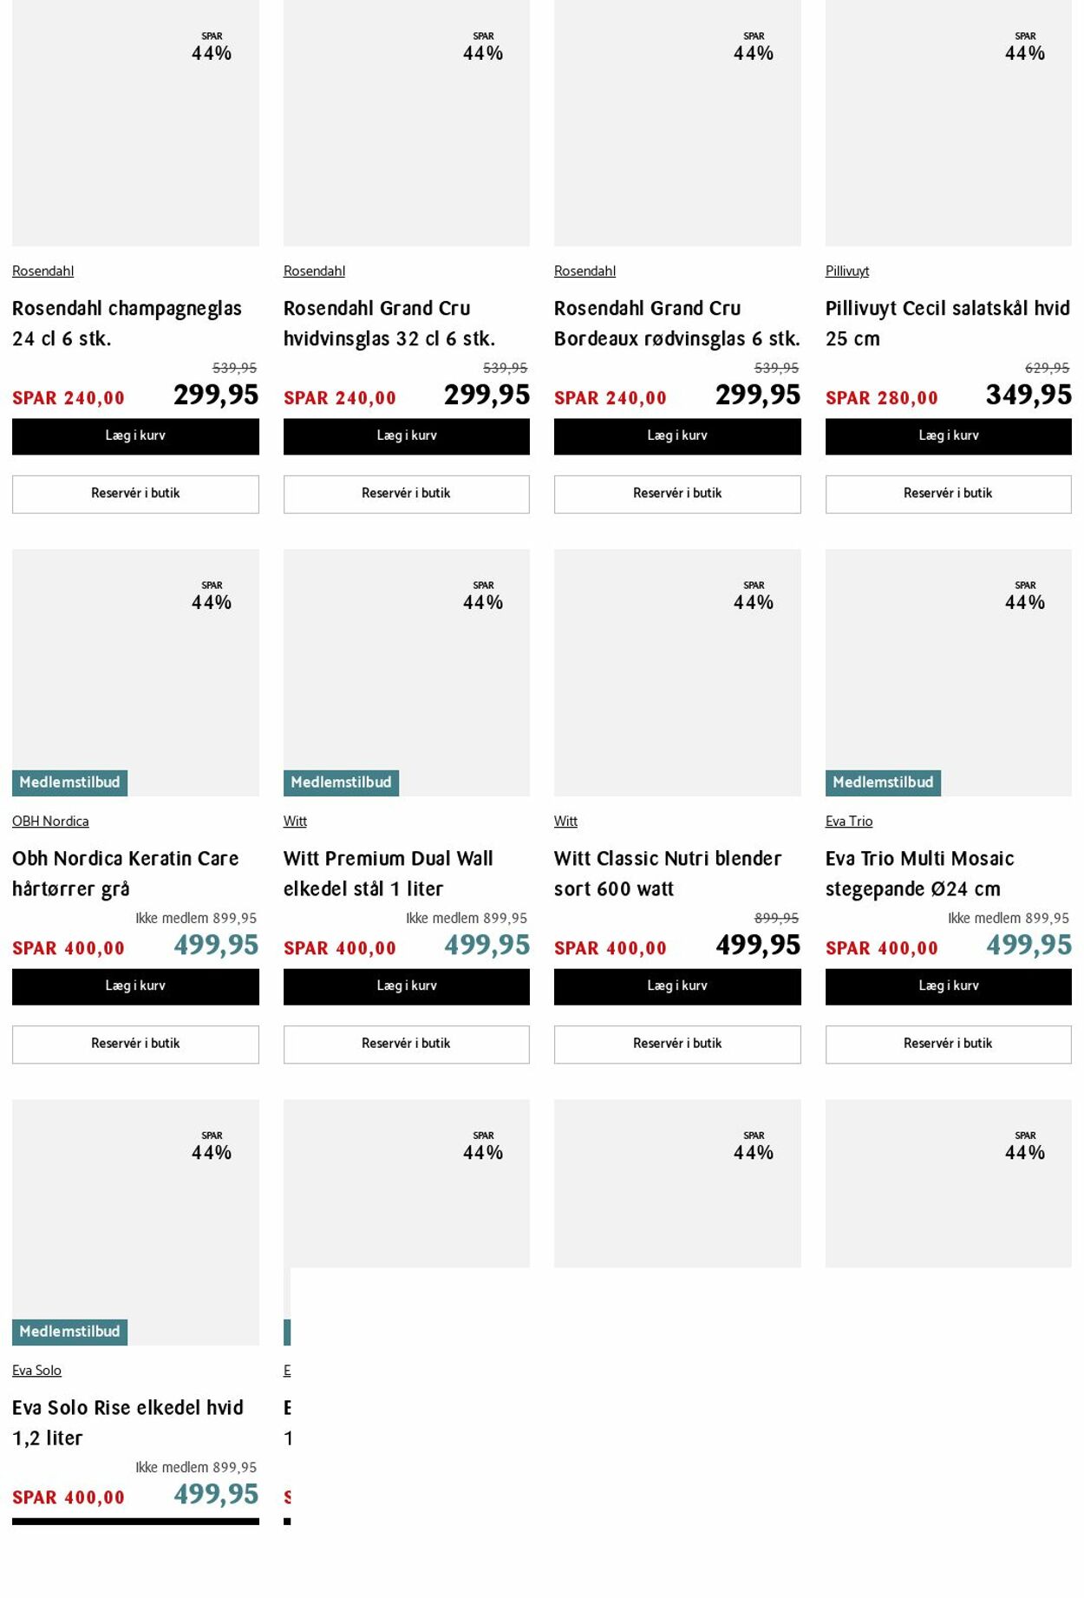
Task: Click Medlemstilbud badge on Eva Trio stegepande
Action: pos(883,783)
